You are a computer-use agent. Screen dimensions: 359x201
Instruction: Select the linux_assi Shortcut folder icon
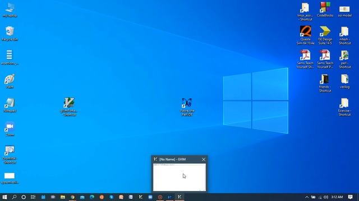(x=305, y=12)
